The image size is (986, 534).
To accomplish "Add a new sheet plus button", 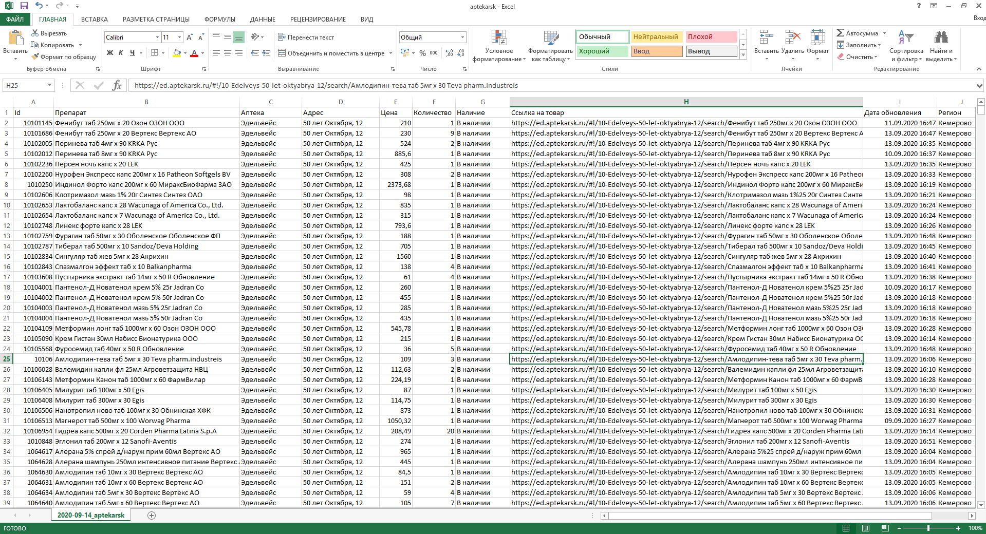I will pyautogui.click(x=152, y=516).
